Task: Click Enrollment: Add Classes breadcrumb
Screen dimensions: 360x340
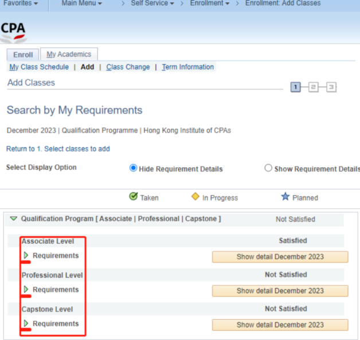Action: (x=283, y=3)
